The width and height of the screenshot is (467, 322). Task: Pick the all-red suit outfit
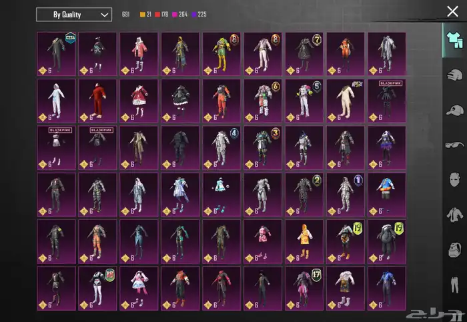[x=98, y=101]
